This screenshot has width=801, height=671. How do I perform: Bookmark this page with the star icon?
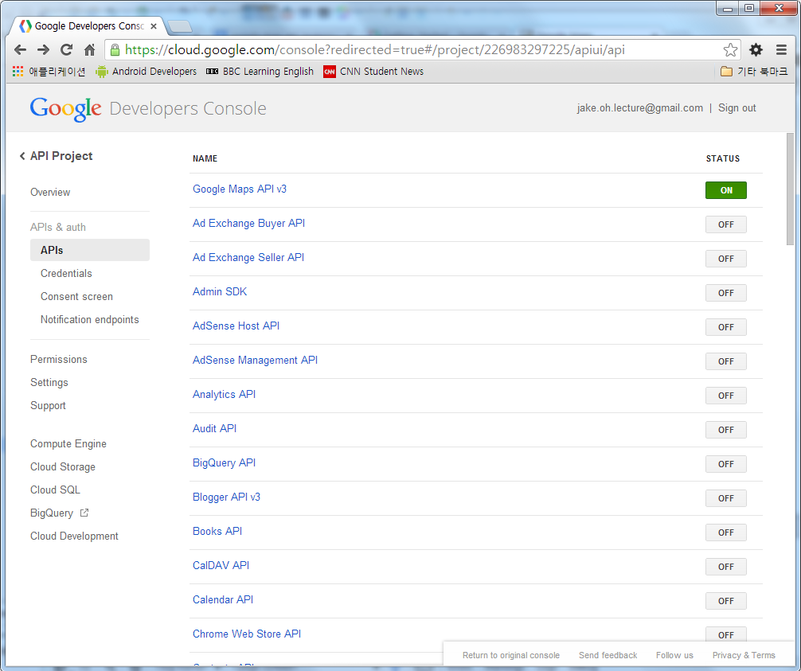coord(730,49)
